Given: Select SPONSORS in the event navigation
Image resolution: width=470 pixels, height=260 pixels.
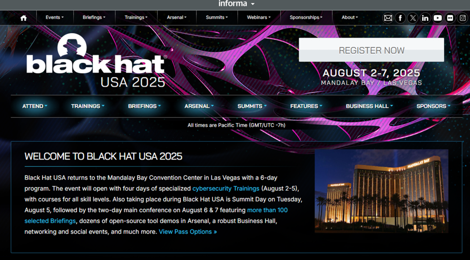Looking at the screenshot, I should click(x=433, y=106).
